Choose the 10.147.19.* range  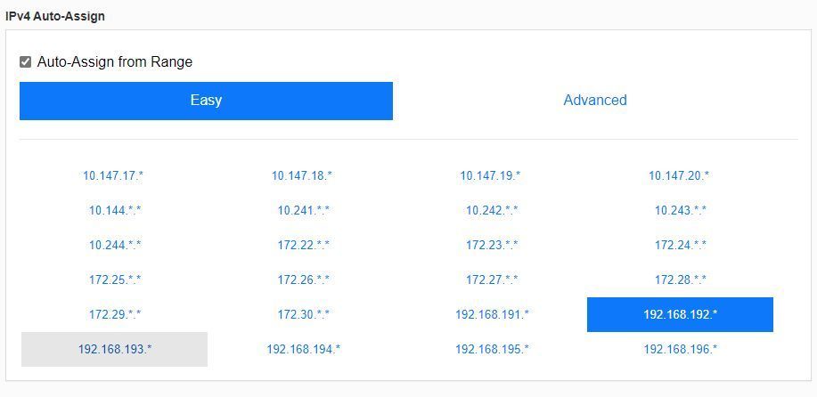(490, 176)
